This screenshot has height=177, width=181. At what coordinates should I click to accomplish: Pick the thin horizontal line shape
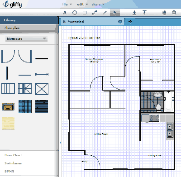click(x=25, y=75)
